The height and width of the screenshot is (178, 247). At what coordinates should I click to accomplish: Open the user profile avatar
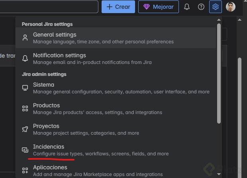point(230,7)
